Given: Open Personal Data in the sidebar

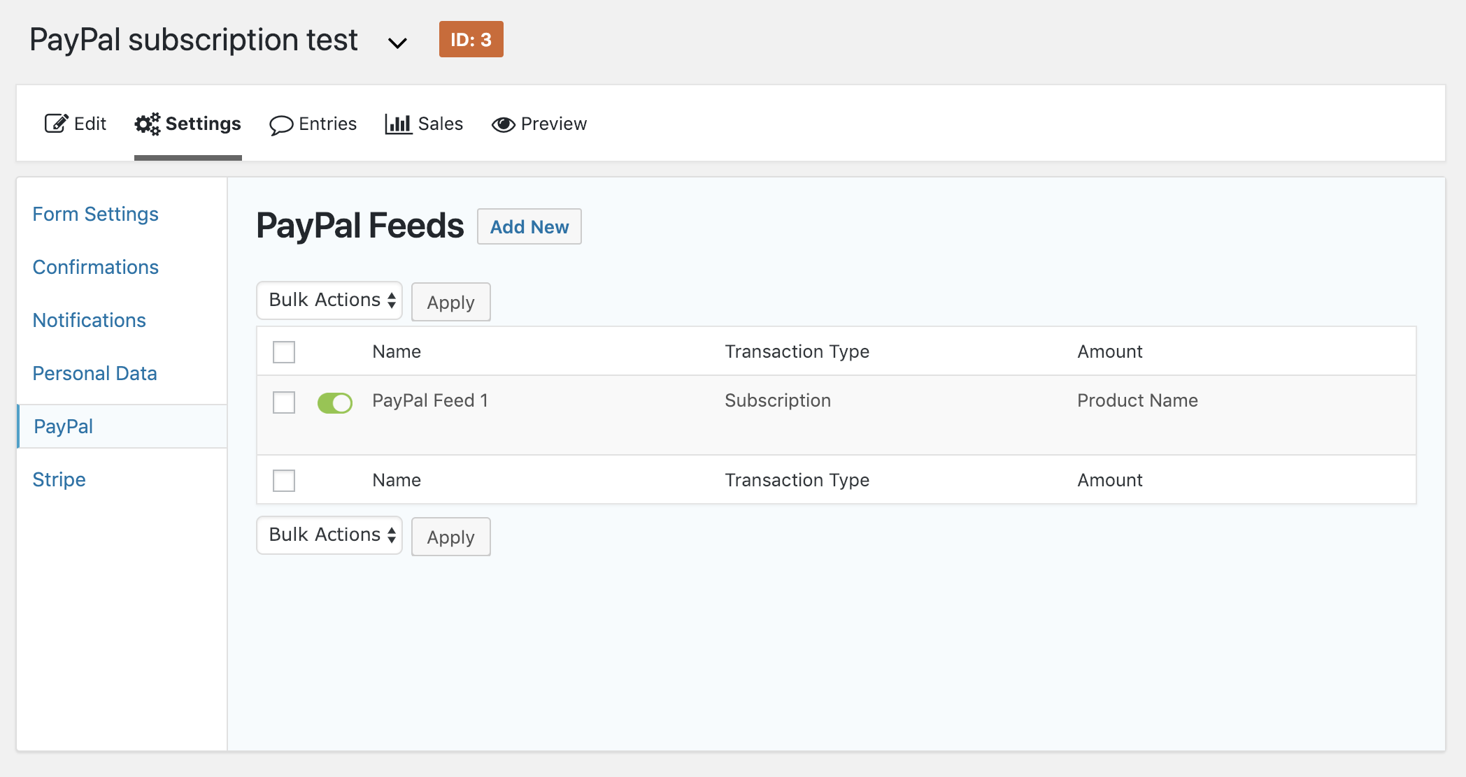Looking at the screenshot, I should pos(95,373).
